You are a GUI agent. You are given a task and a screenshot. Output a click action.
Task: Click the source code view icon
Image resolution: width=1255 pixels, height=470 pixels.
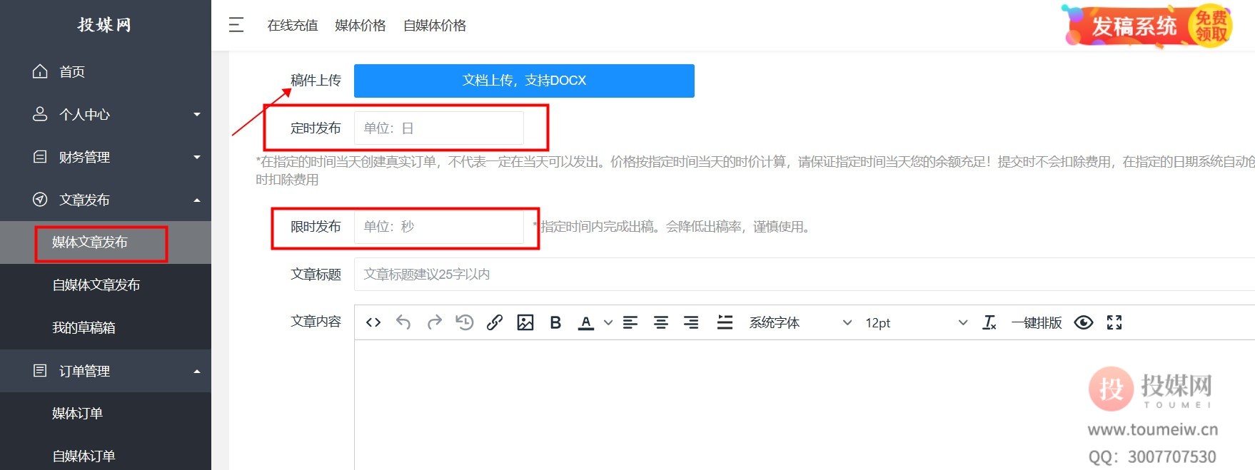tap(373, 323)
